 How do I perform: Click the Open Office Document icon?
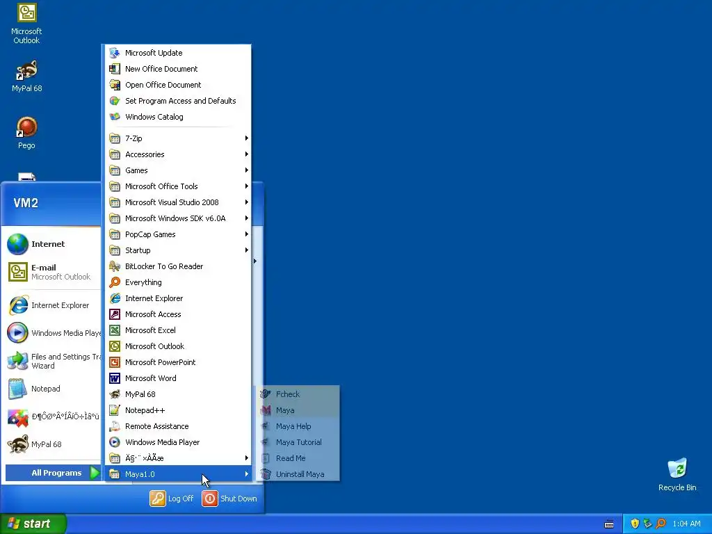[115, 84]
